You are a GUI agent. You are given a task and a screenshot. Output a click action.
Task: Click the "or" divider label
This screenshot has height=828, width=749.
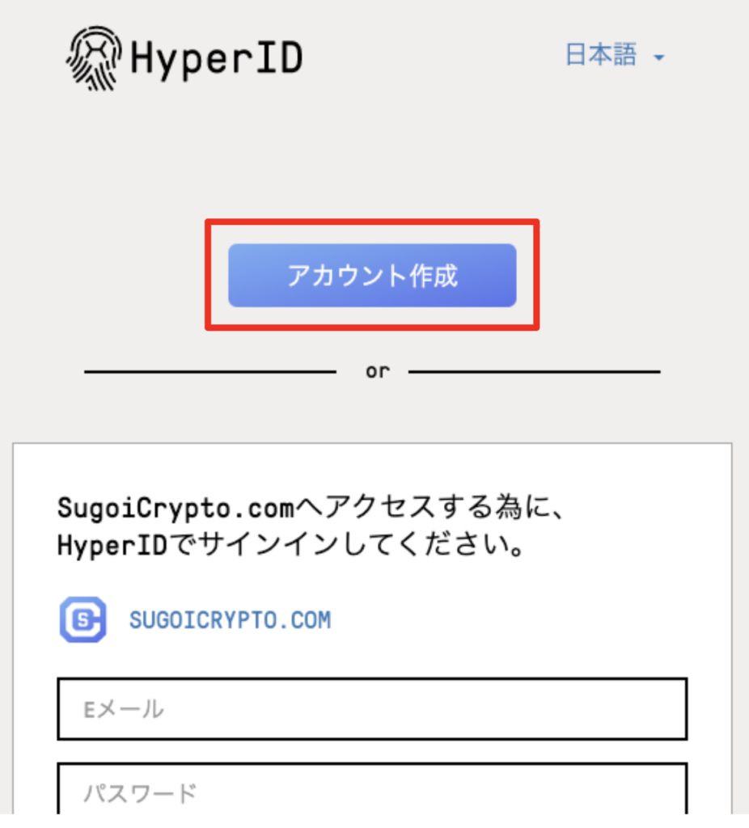coord(377,371)
